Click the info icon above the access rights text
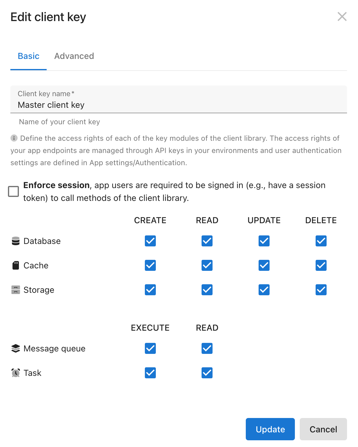 click(x=13, y=138)
